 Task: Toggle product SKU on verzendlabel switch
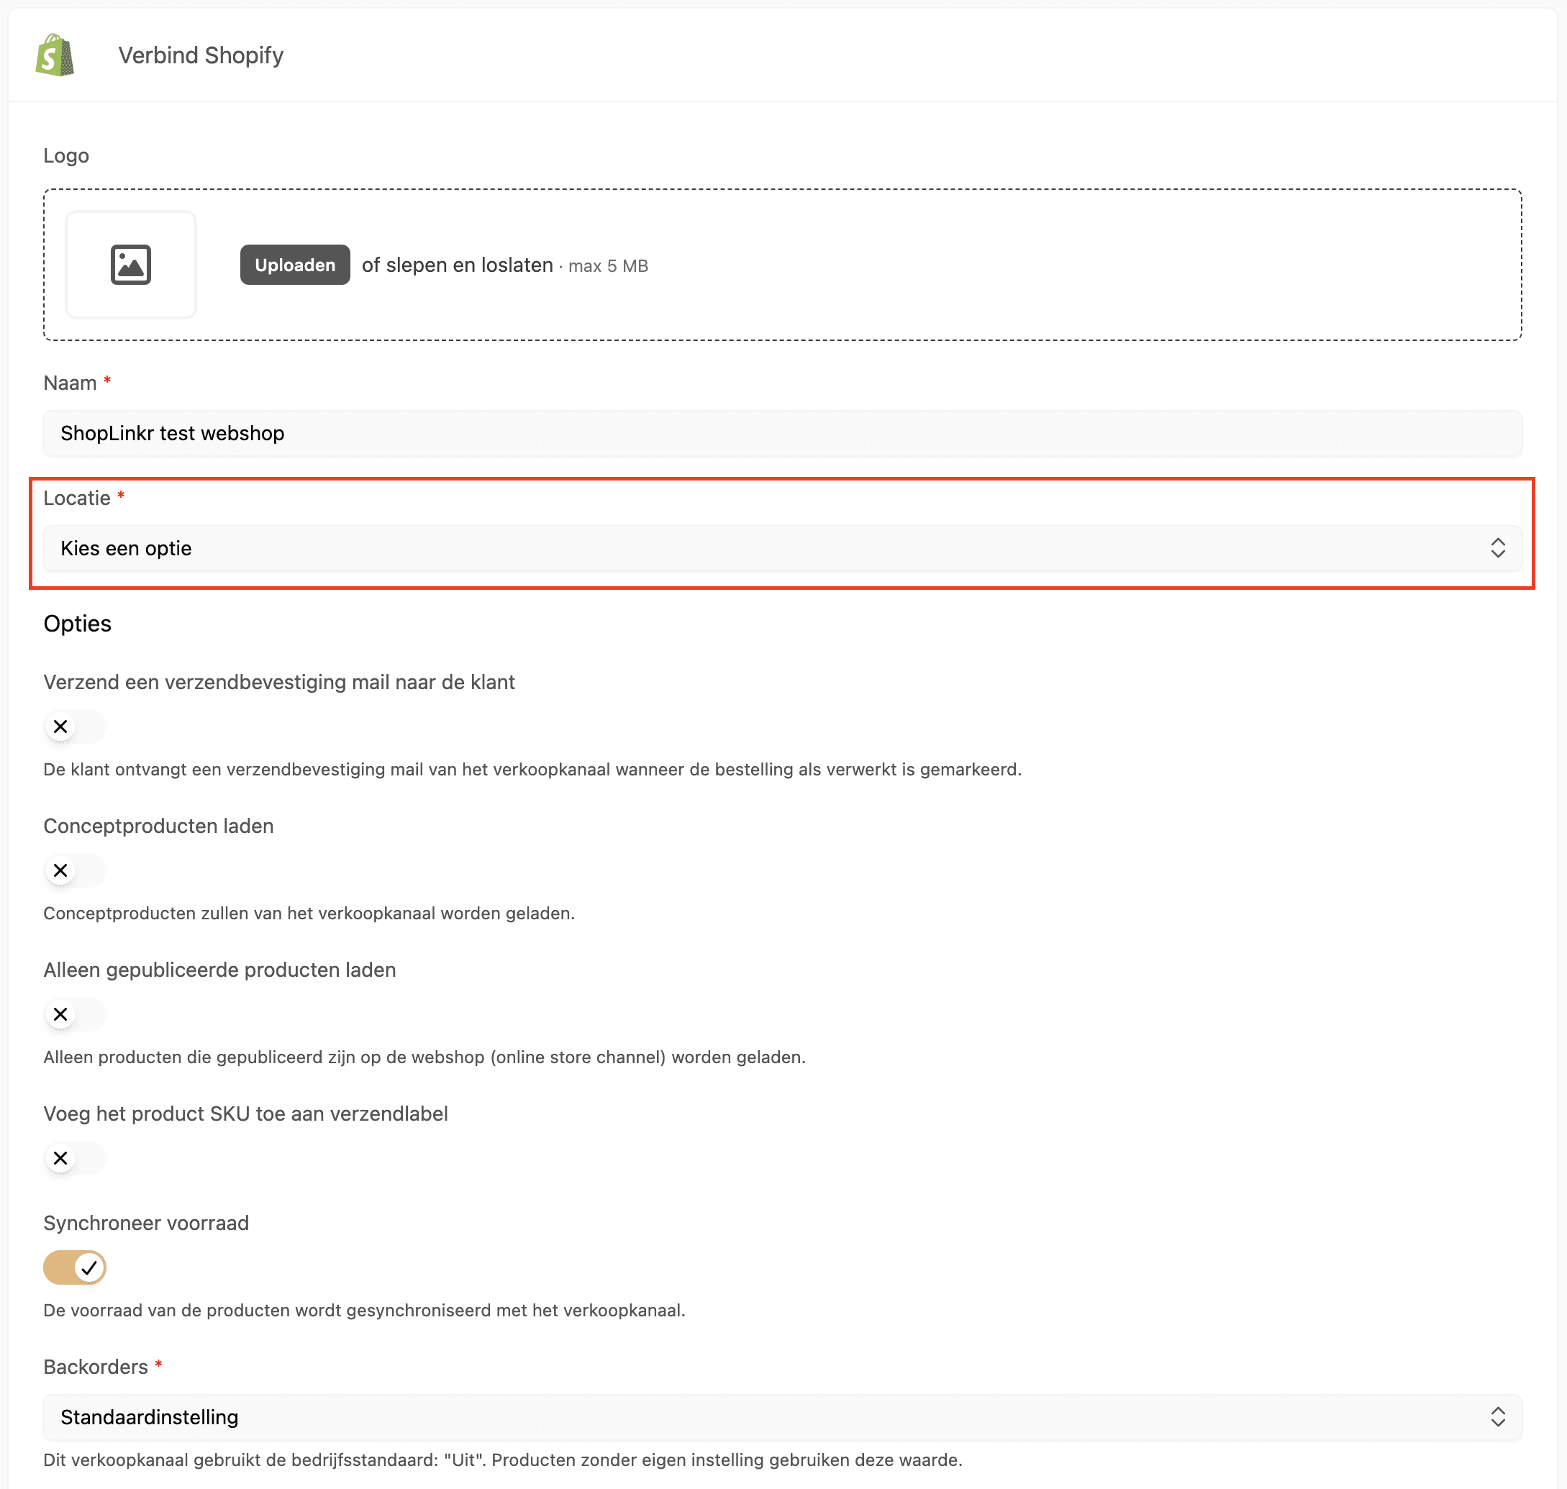click(x=75, y=1158)
